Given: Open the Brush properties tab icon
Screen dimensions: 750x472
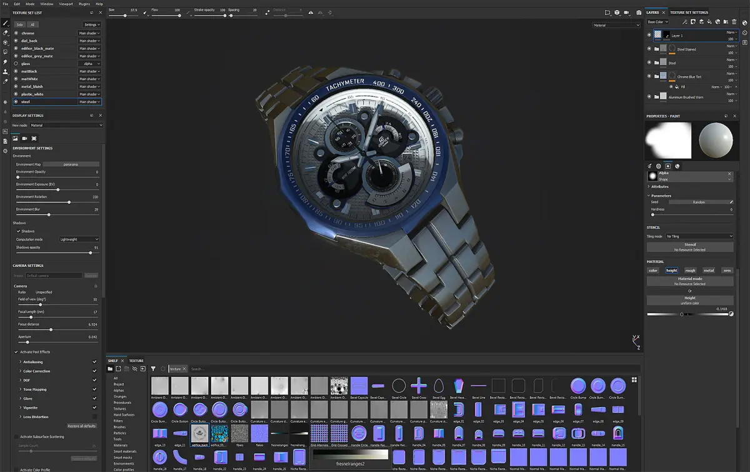Looking at the screenshot, I should tap(649, 166).
